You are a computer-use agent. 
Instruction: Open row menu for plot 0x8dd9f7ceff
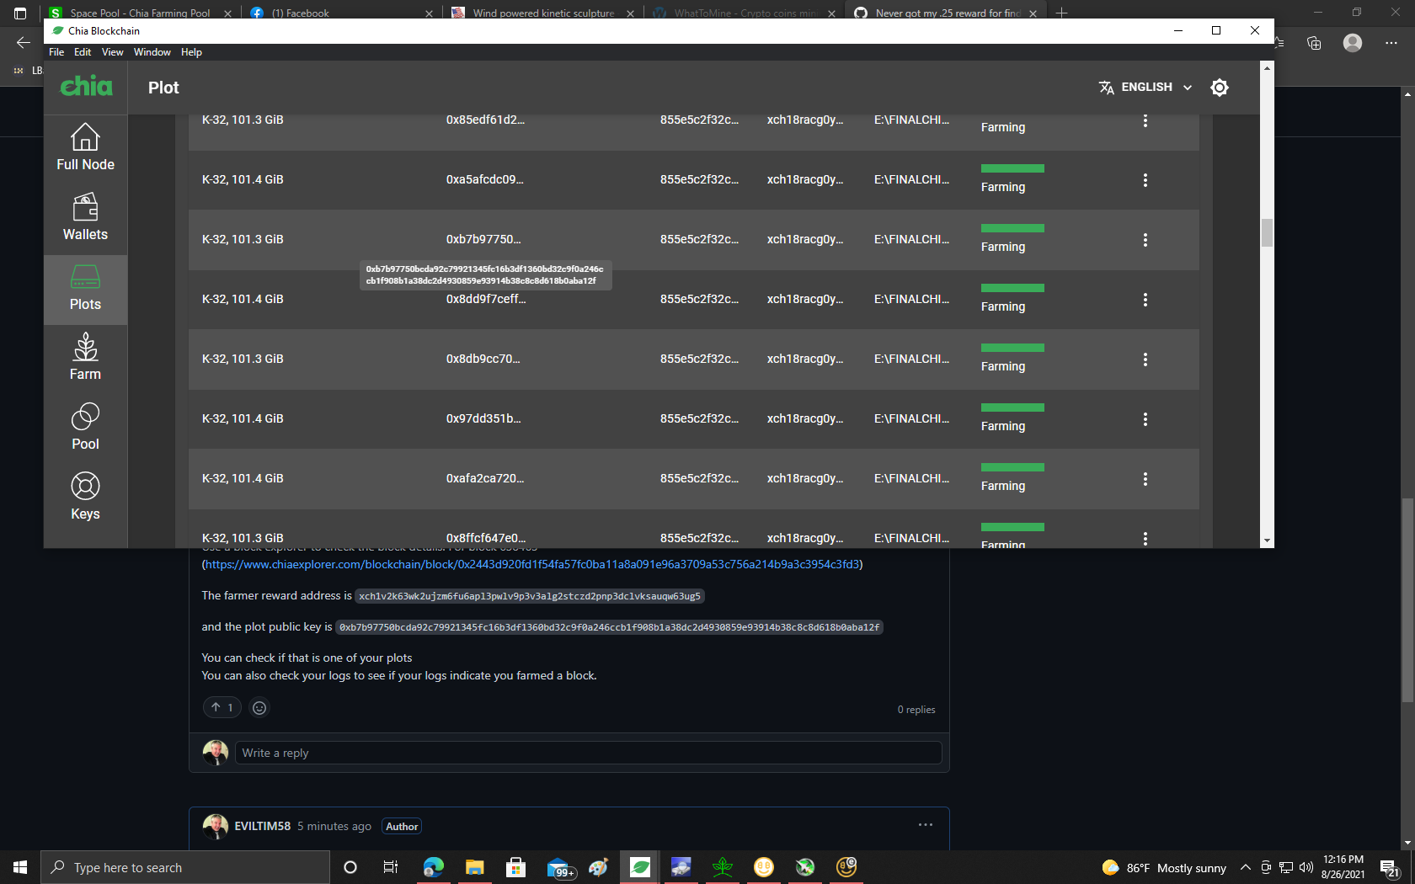(1145, 300)
